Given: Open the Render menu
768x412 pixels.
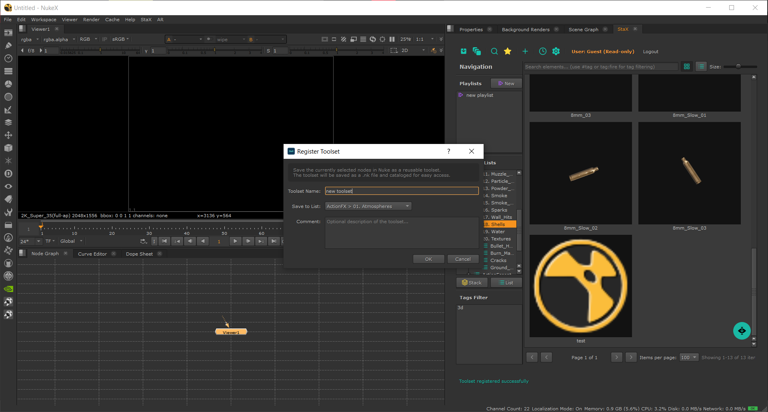Looking at the screenshot, I should [91, 20].
